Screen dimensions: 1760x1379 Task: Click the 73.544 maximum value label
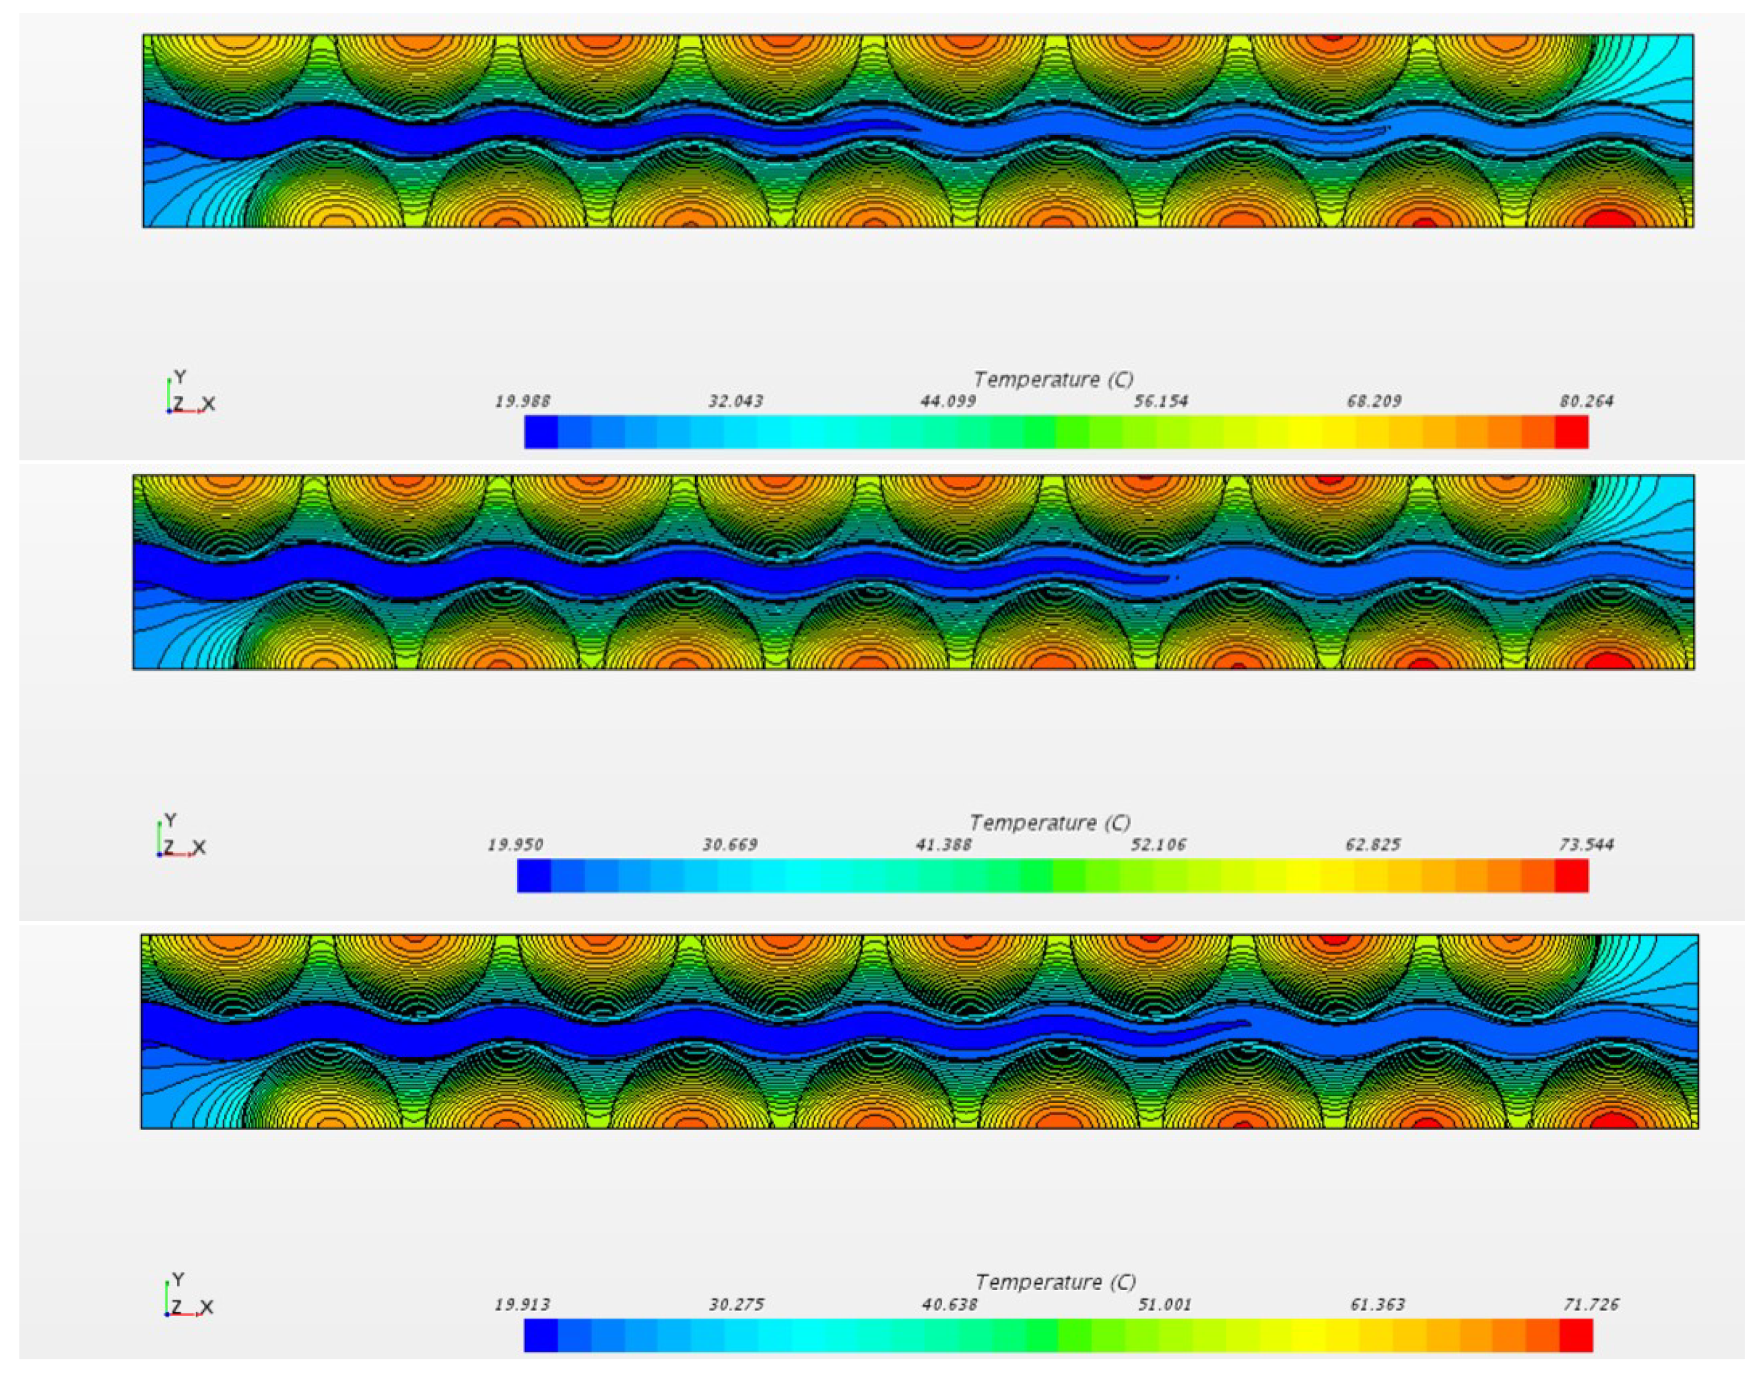coord(1586,844)
